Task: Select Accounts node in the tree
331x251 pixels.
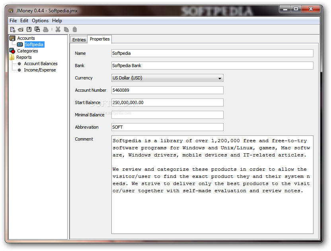Action: (x=26, y=38)
